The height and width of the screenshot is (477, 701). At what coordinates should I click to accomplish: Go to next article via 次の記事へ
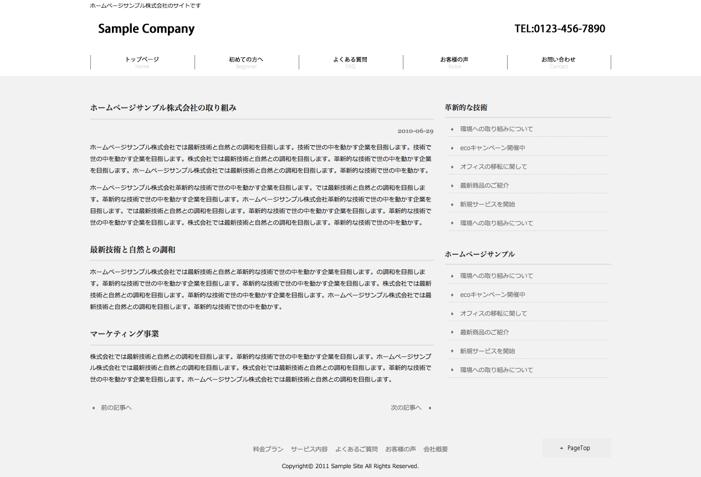406,408
